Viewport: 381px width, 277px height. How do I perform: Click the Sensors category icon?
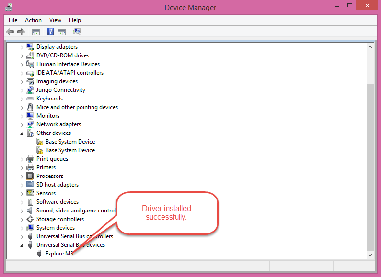pyautogui.click(x=30, y=193)
